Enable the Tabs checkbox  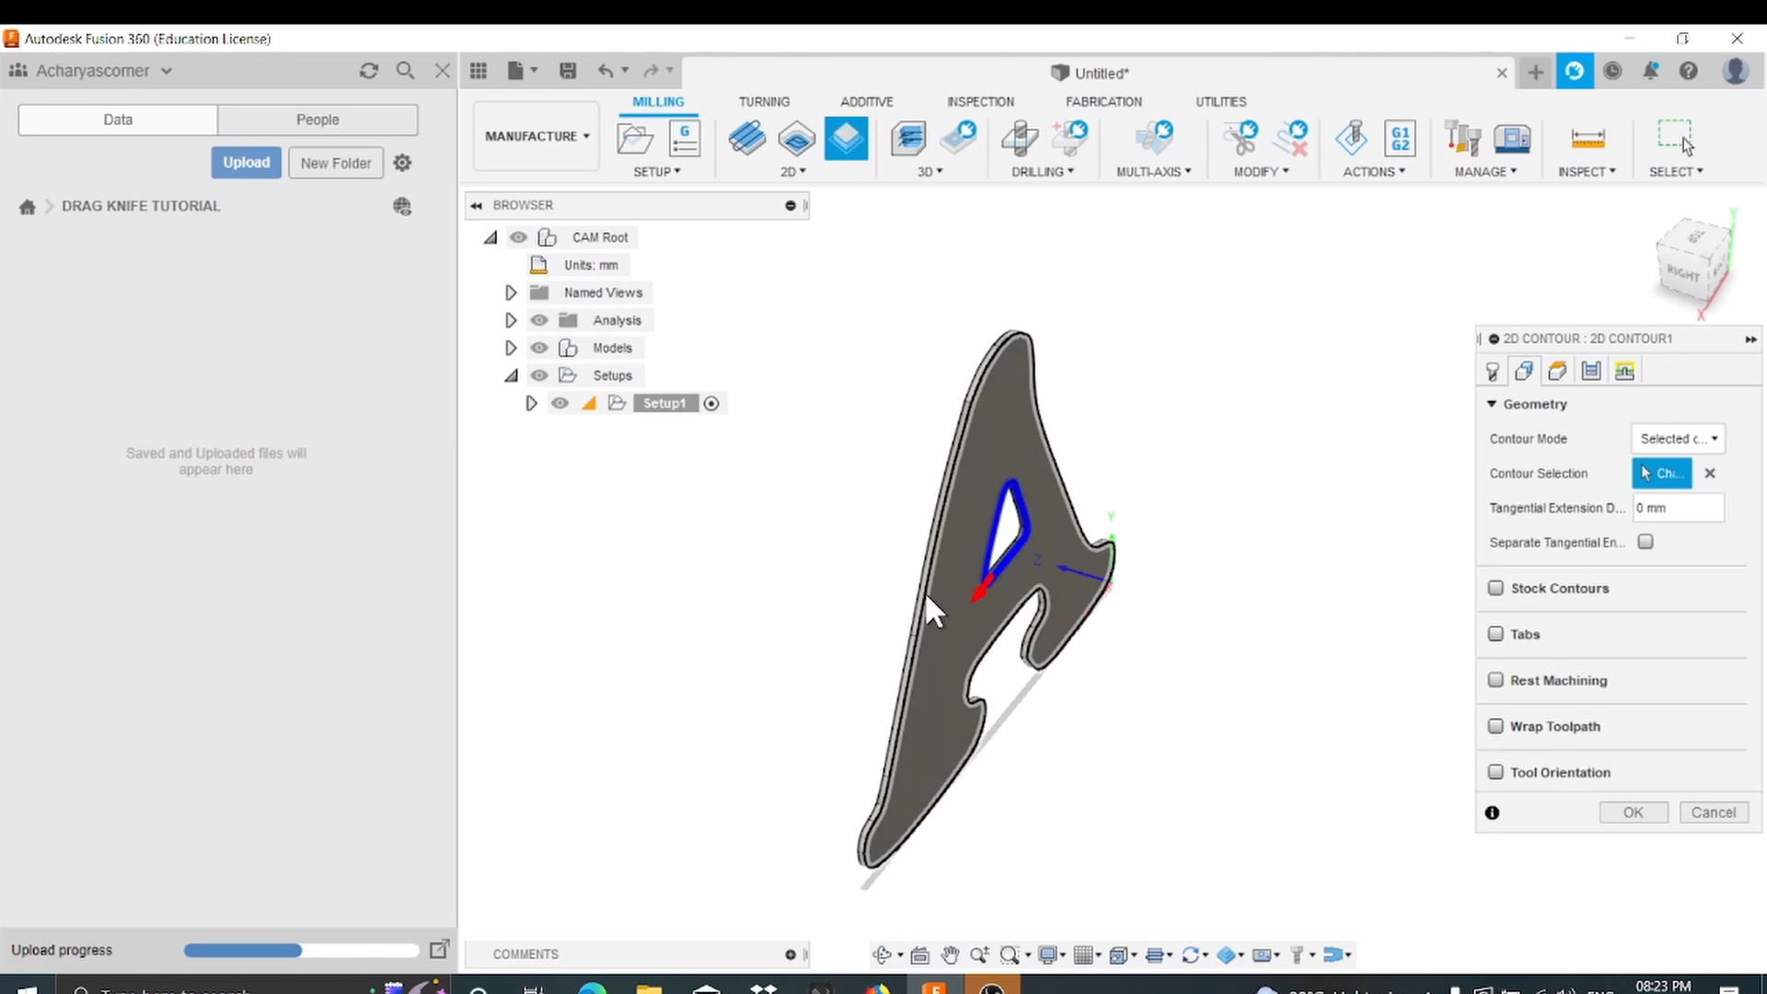coord(1495,634)
